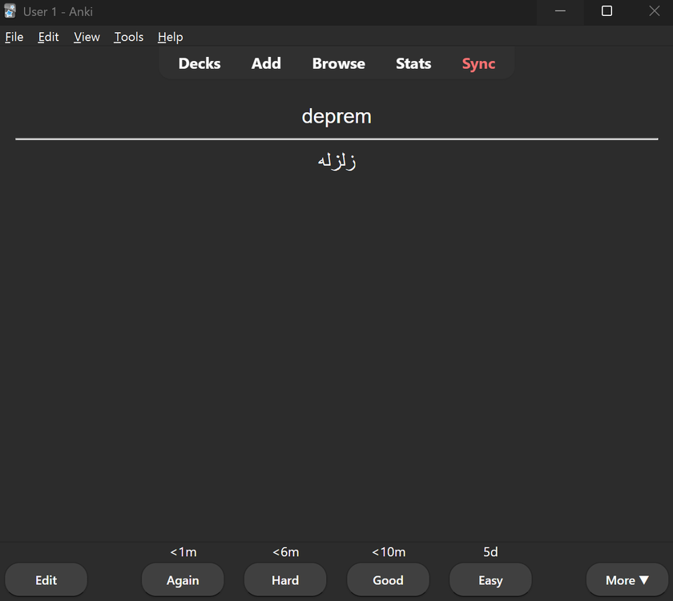
Task: Rate the card as Hard
Action: [285, 580]
